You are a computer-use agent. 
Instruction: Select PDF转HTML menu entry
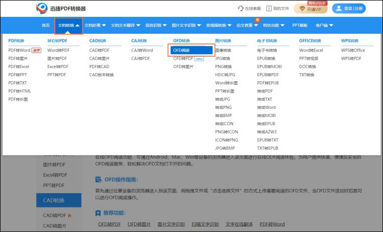point(19,91)
